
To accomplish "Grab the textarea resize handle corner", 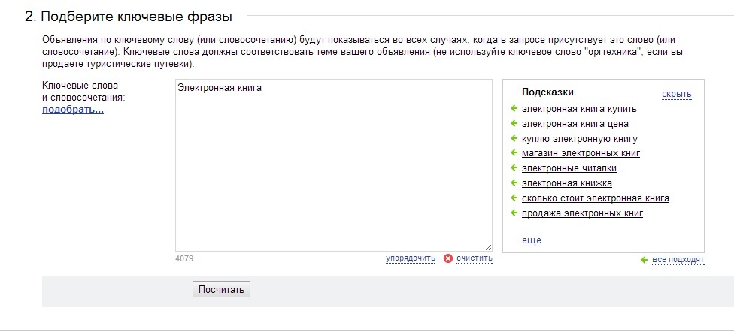I will point(488,247).
